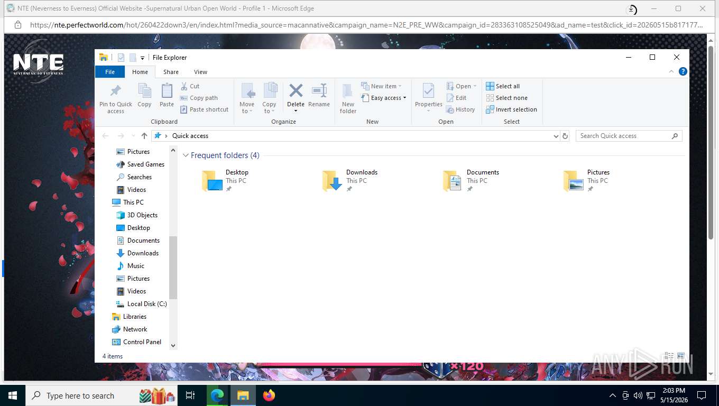Image resolution: width=719 pixels, height=406 pixels.
Task: Click the Edge address bar URL
Action: tap(366, 25)
